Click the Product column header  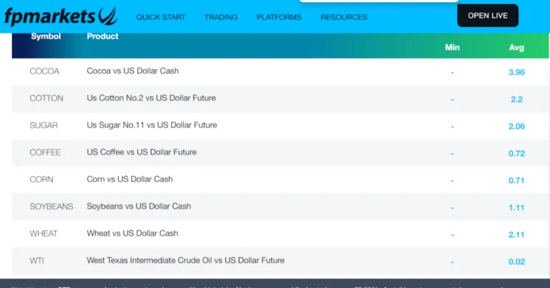(x=102, y=36)
